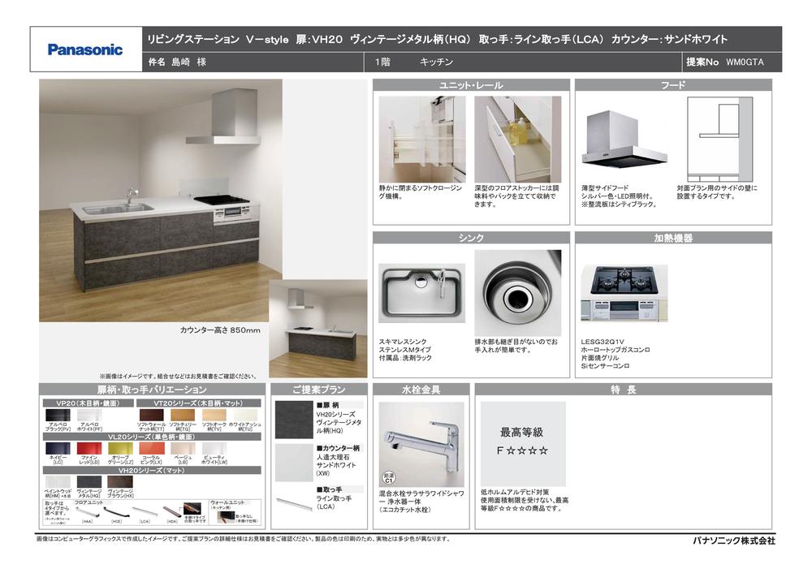Viewport: 812px width, 573px height.
Task: Click the ご提案プラン header
Action: pyautogui.click(x=319, y=390)
